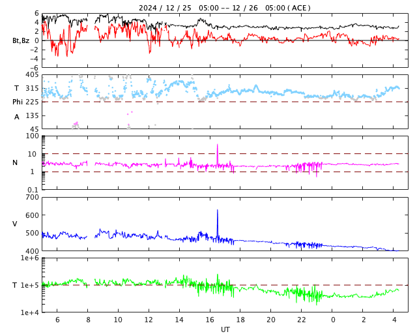
Task: Click the 225 tick beside Phi
Action: pos(32,102)
